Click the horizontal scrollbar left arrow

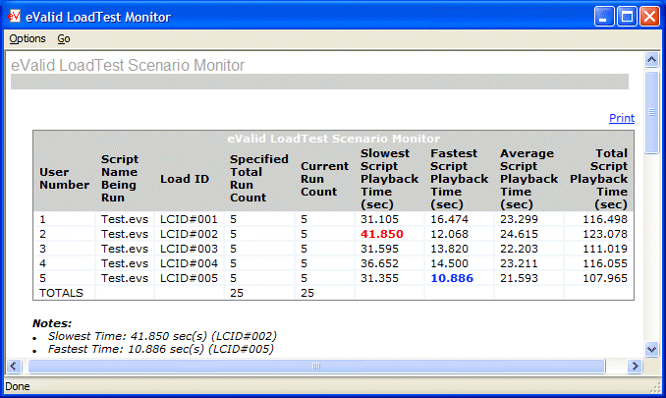[14, 366]
